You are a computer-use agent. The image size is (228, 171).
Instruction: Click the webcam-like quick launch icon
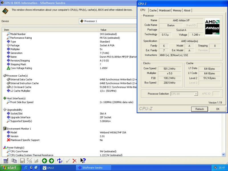point(31,168)
